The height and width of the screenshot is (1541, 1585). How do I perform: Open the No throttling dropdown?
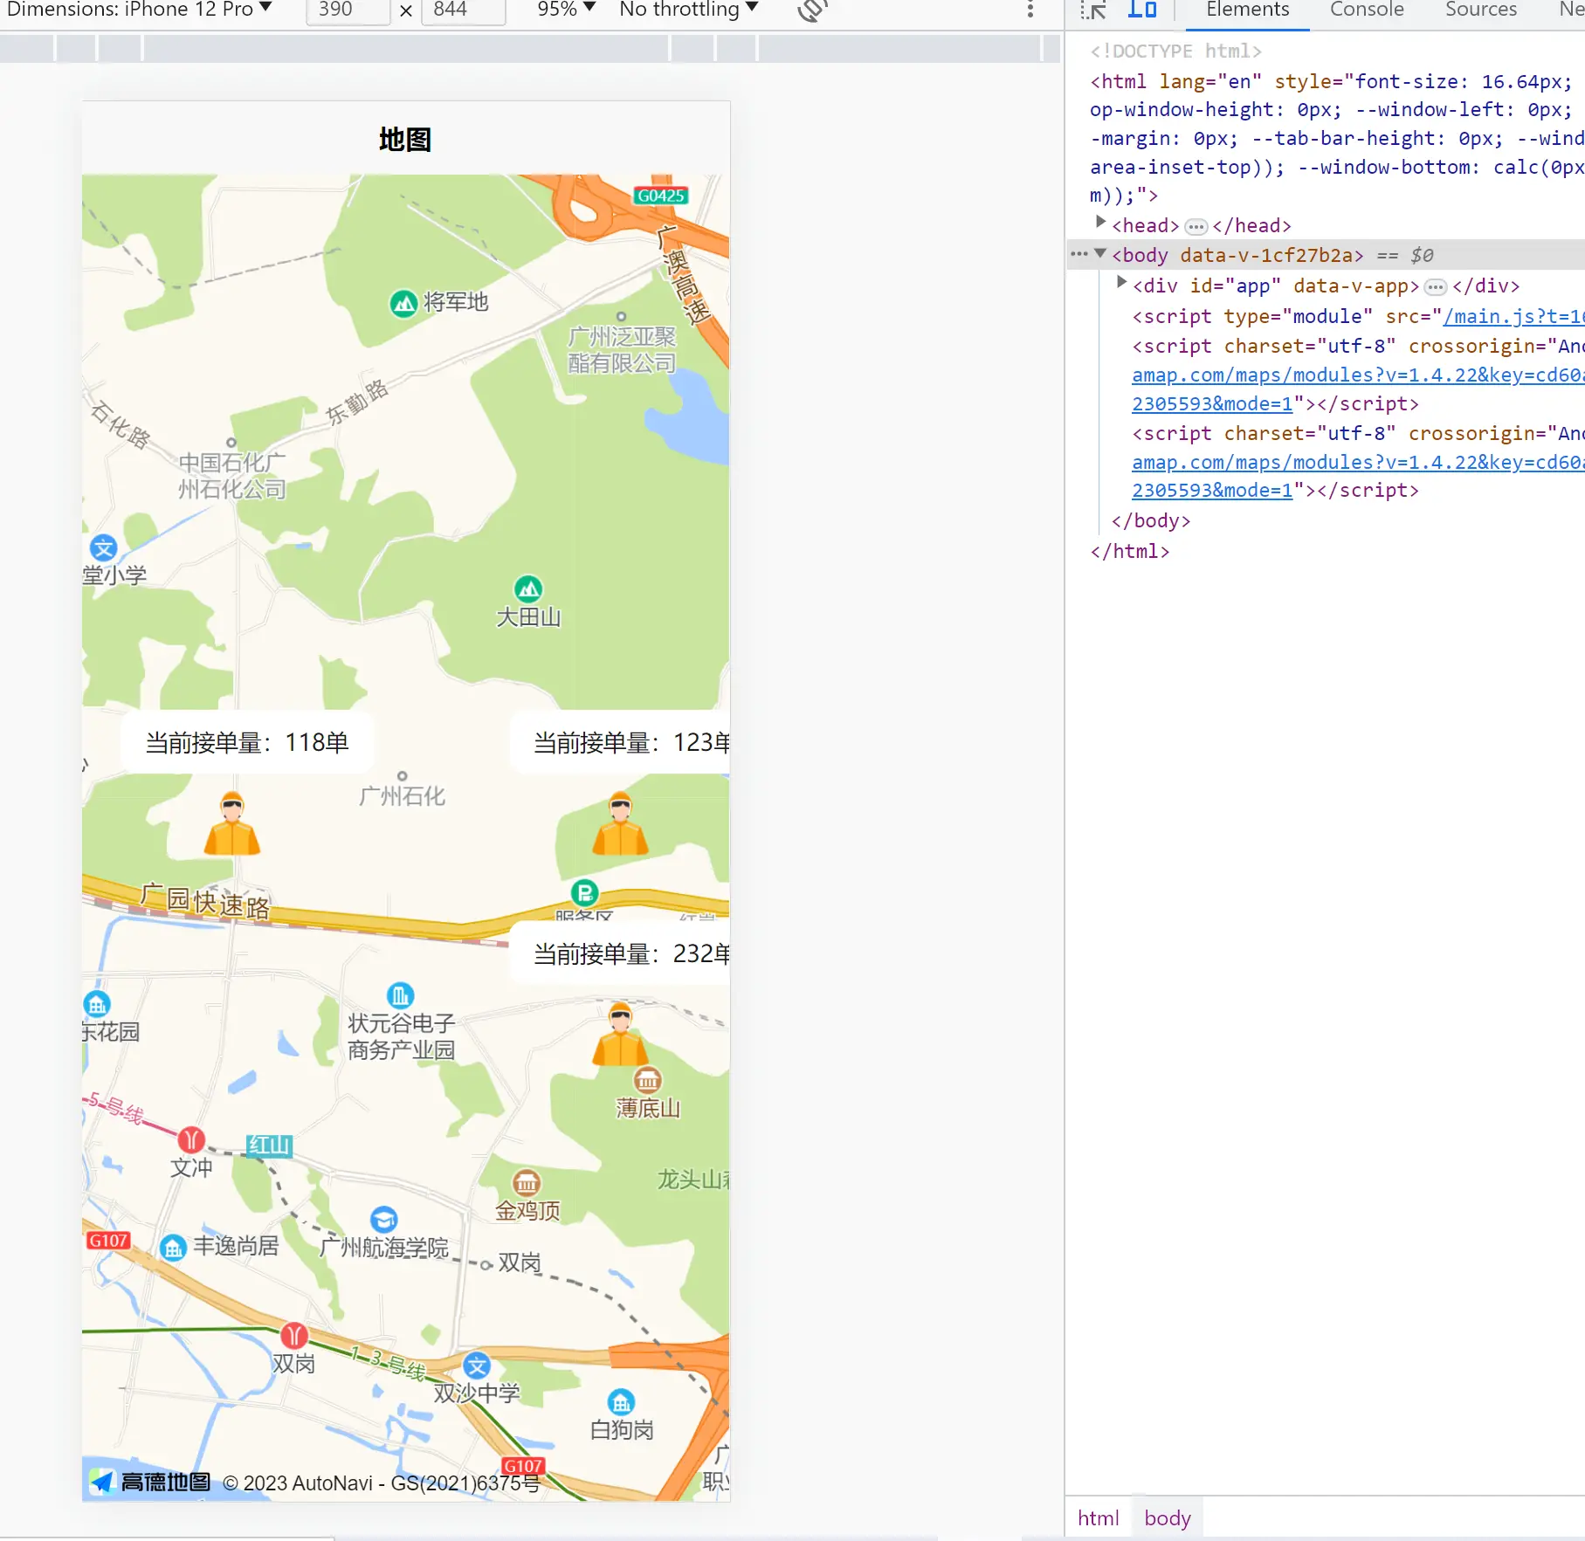pyautogui.click(x=688, y=10)
